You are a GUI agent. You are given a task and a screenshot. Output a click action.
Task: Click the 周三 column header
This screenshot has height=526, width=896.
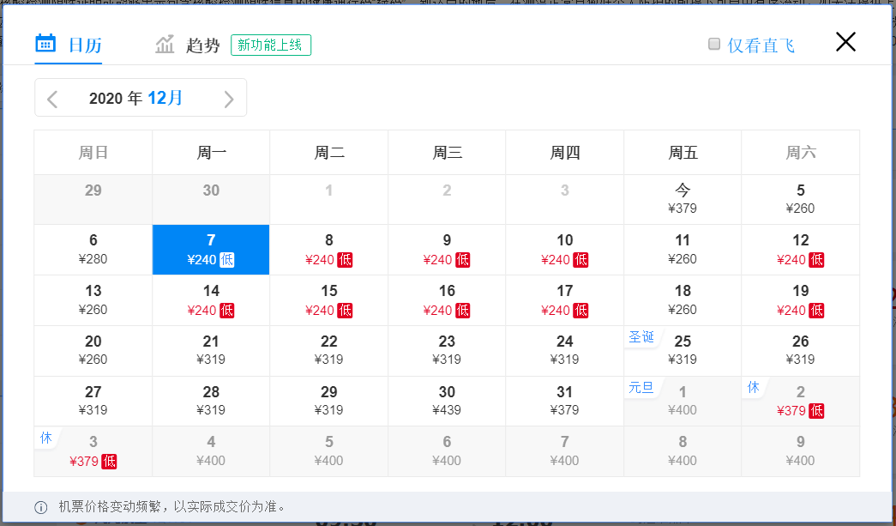(x=447, y=153)
